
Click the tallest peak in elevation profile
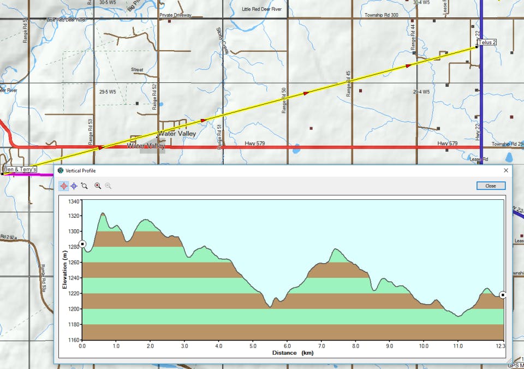point(103,213)
